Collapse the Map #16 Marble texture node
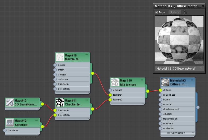 [86, 54]
